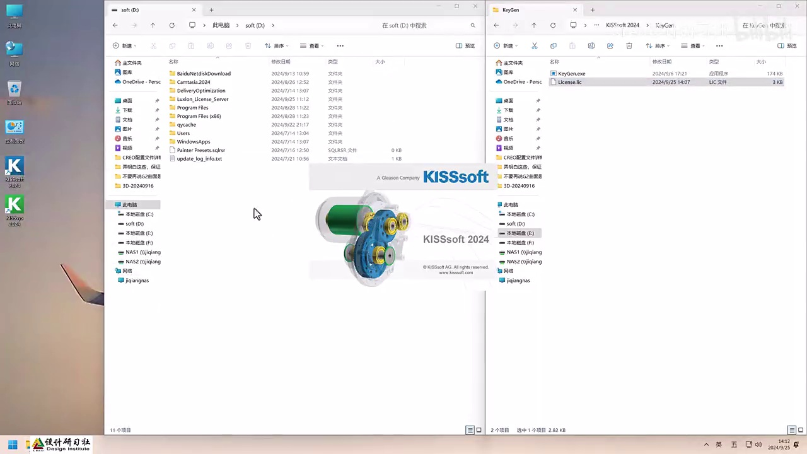Click Delete trash icon in KeyGen window toolbar
The image size is (807, 454).
[629, 45]
